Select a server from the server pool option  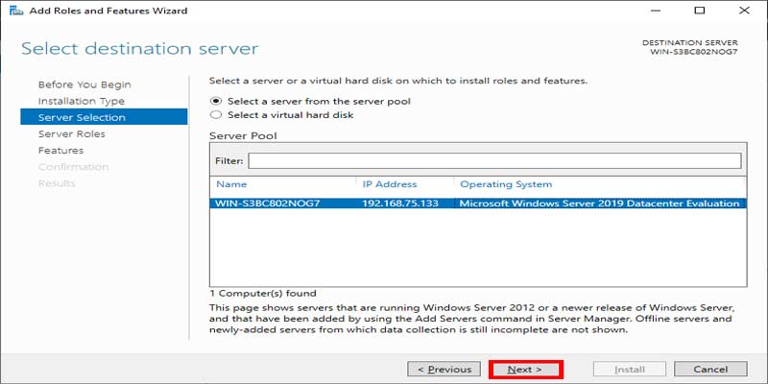[216, 101]
